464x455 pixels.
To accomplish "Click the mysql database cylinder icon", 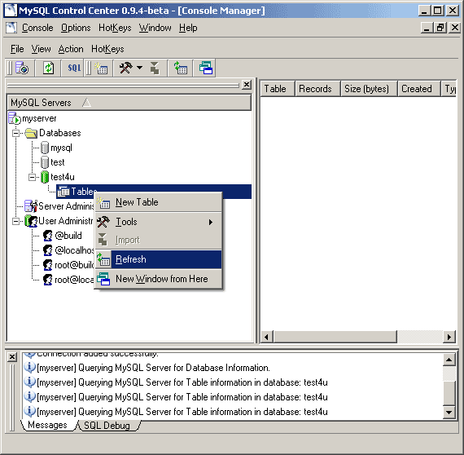I will point(45,148).
